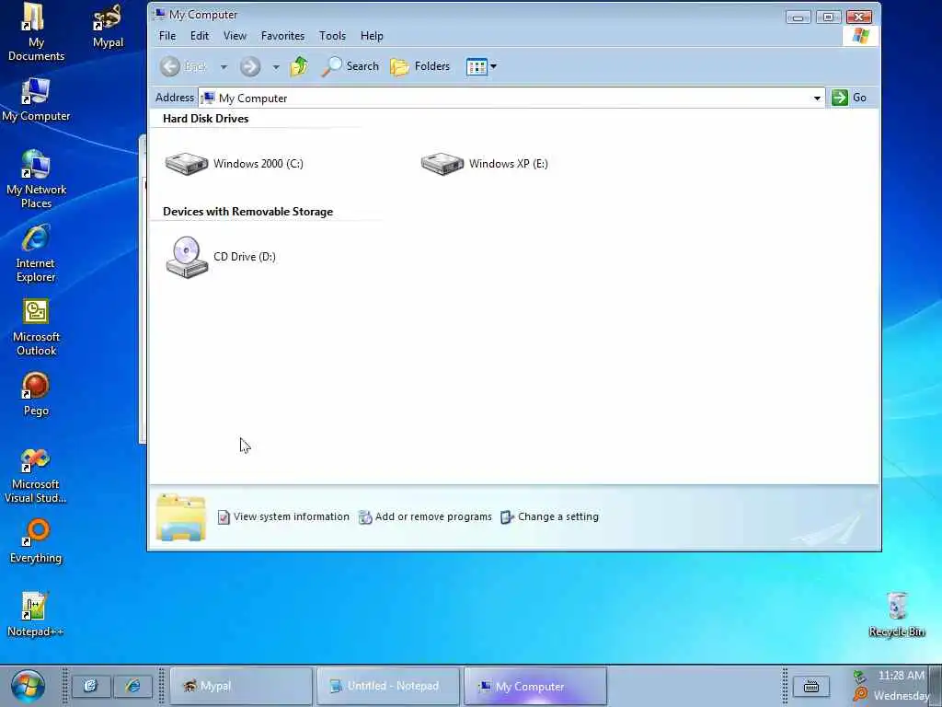This screenshot has width=942, height=707.
Task: Select Microsoft Outlook desktop icon
Action: 36,328
